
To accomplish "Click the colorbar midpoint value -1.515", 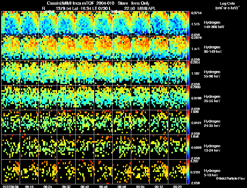I will click(x=195, y=24).
